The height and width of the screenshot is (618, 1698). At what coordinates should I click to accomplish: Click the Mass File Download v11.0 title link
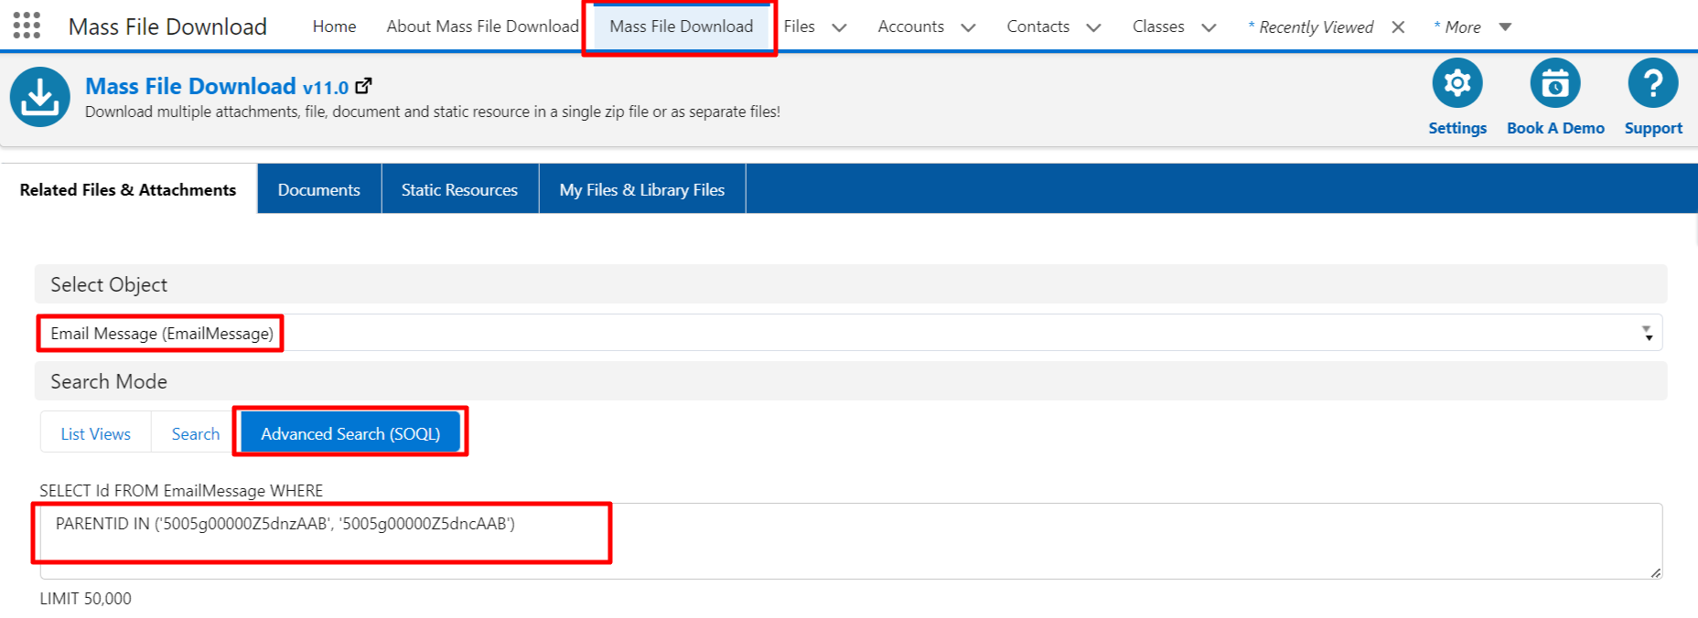(x=217, y=86)
